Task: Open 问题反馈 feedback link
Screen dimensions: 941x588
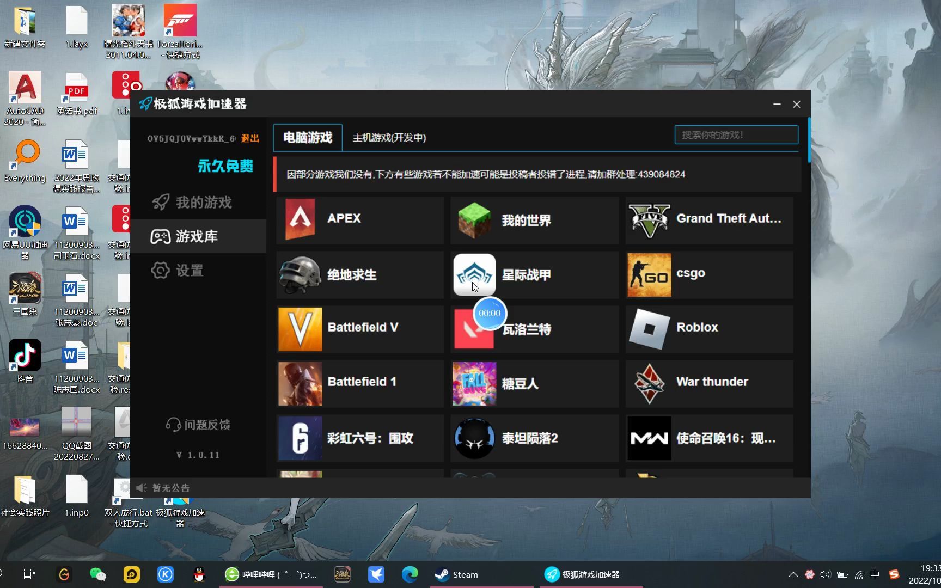Action: coord(198,425)
